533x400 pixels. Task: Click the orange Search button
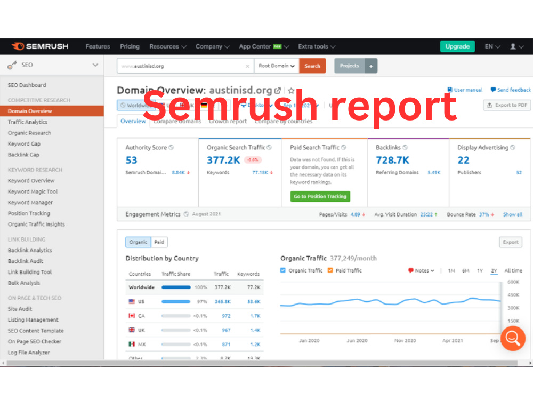(x=312, y=66)
